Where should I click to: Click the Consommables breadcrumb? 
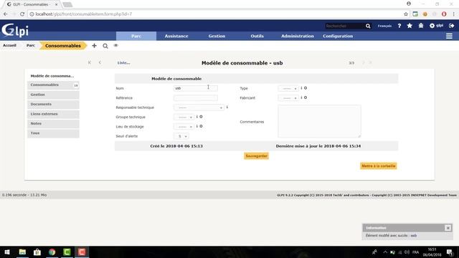[x=63, y=46]
